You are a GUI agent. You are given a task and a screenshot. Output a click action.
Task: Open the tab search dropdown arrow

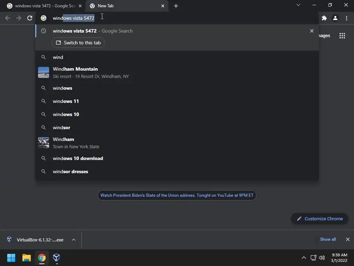coord(298,5)
